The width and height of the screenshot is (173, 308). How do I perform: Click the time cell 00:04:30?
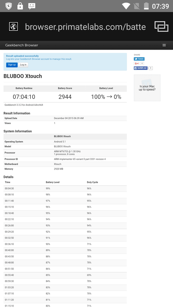click(x=9, y=189)
